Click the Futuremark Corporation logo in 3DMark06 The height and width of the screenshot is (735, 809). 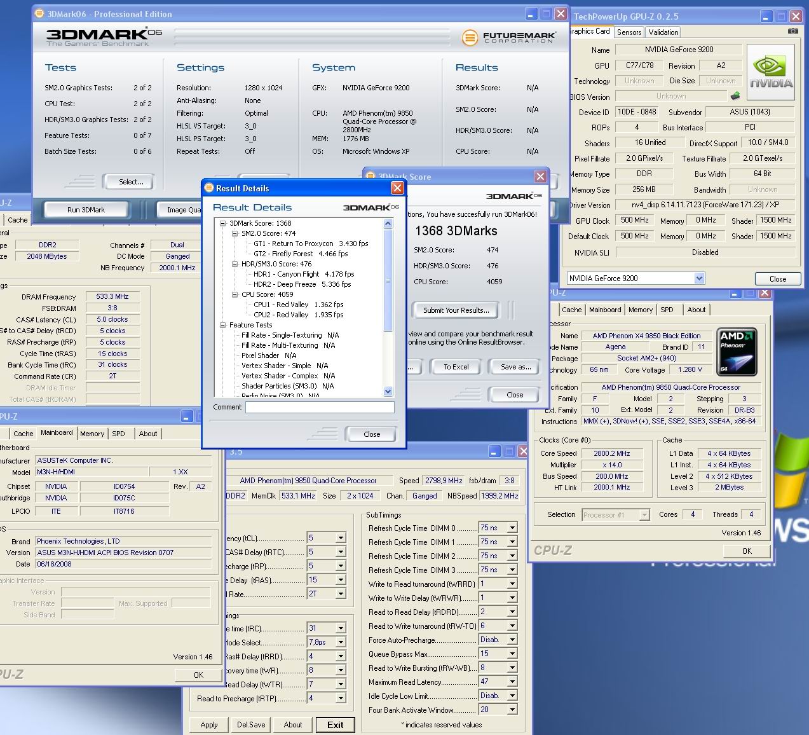coord(509,38)
